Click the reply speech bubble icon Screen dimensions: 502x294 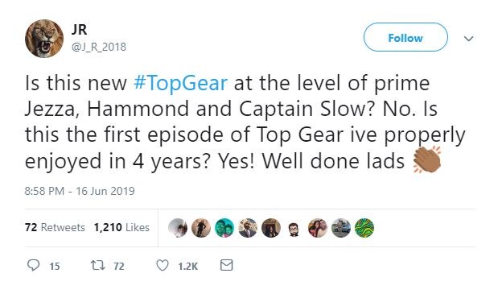pos(33,265)
